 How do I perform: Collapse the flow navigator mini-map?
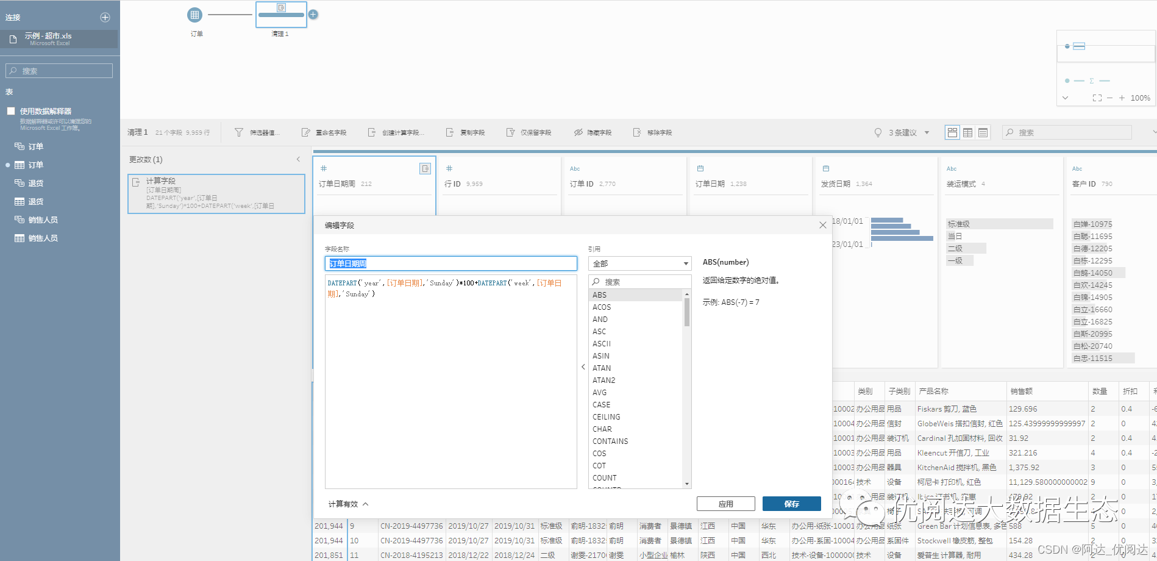pos(1066,98)
